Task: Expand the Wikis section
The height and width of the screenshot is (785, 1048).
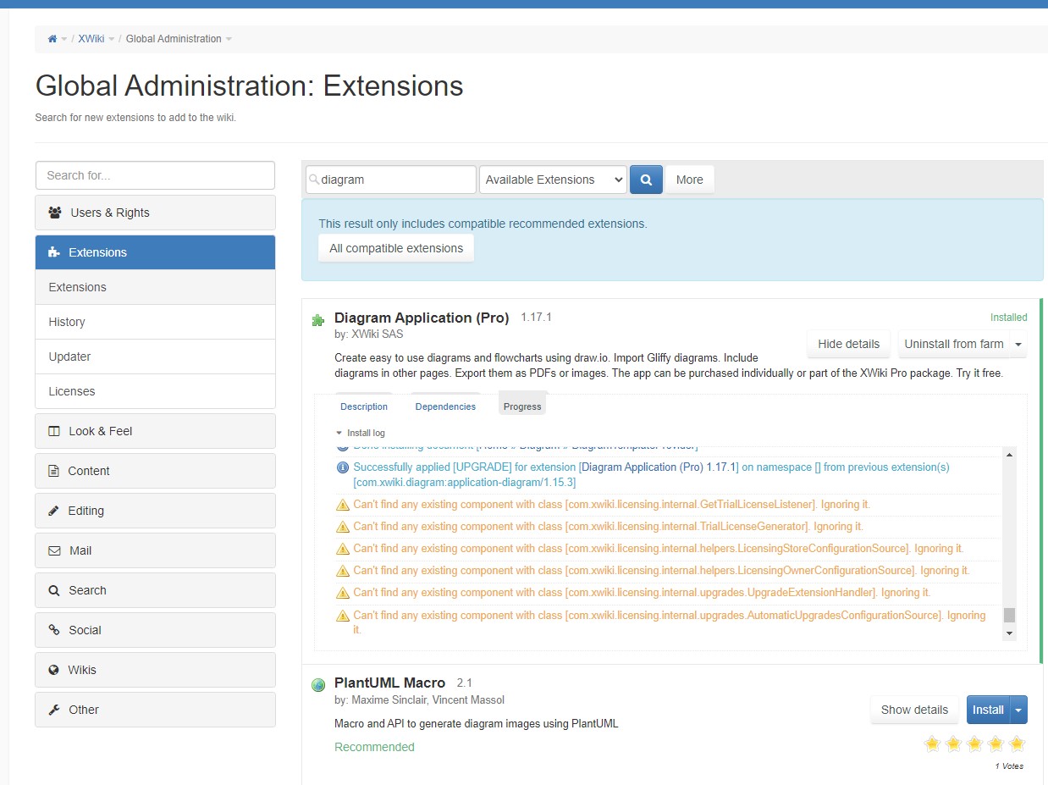Action: click(x=155, y=670)
